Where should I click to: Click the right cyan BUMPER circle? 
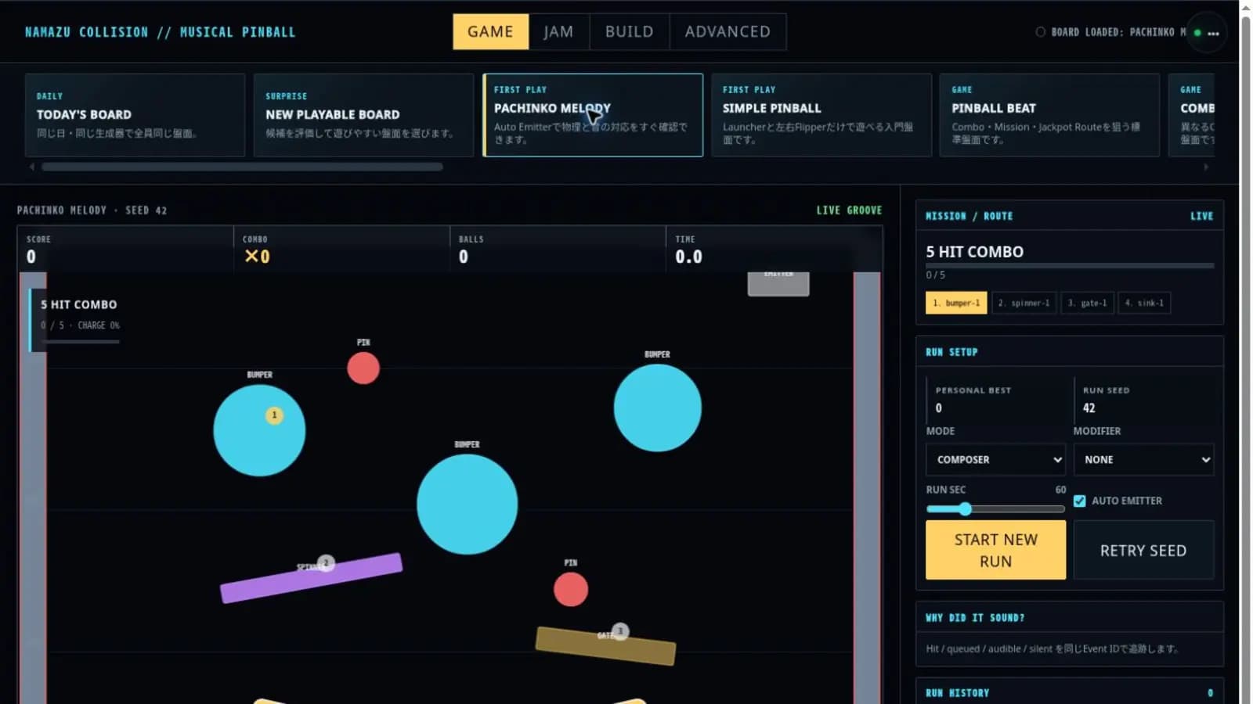click(657, 408)
